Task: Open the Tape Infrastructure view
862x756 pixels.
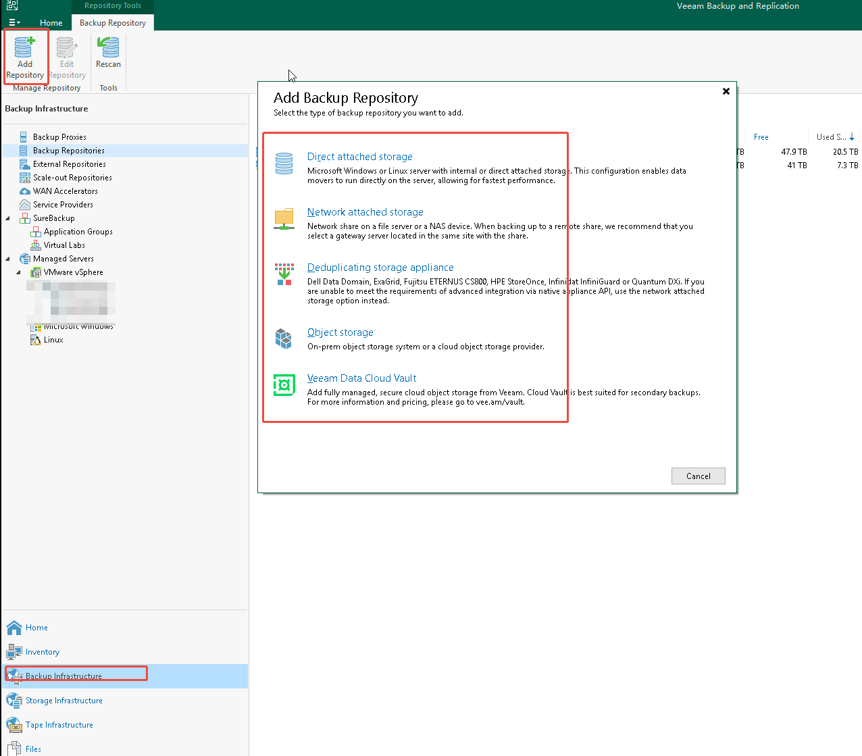Action: [x=59, y=725]
